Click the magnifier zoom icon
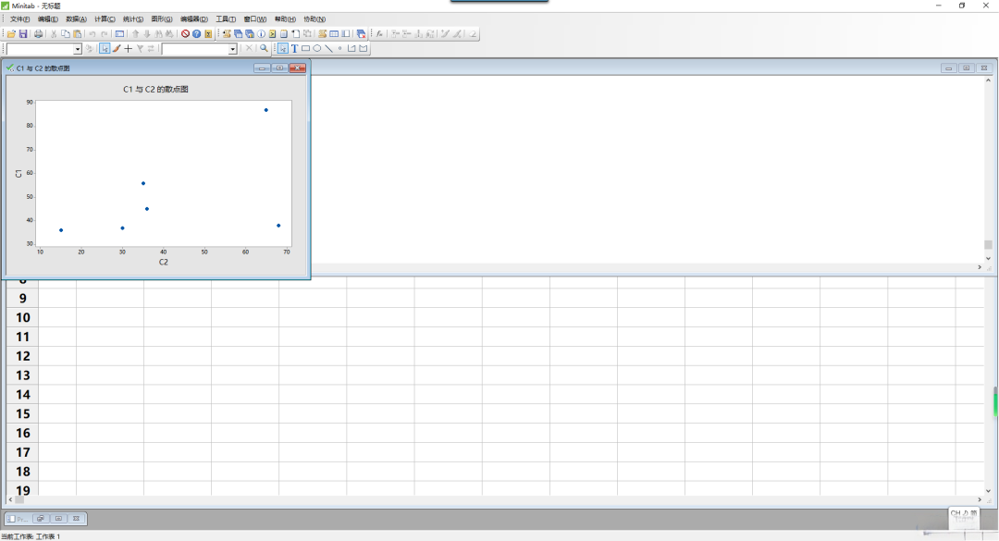The width and height of the screenshot is (999, 541). [264, 48]
